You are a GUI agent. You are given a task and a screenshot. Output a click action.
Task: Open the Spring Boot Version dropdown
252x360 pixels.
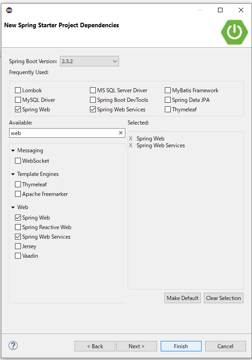(89, 61)
